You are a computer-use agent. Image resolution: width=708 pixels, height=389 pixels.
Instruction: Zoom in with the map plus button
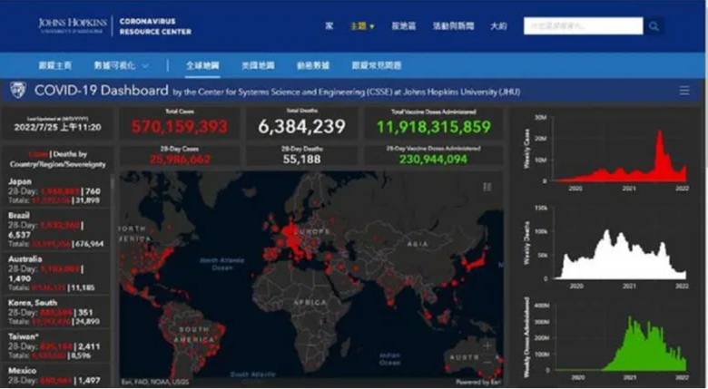pyautogui.click(x=487, y=346)
